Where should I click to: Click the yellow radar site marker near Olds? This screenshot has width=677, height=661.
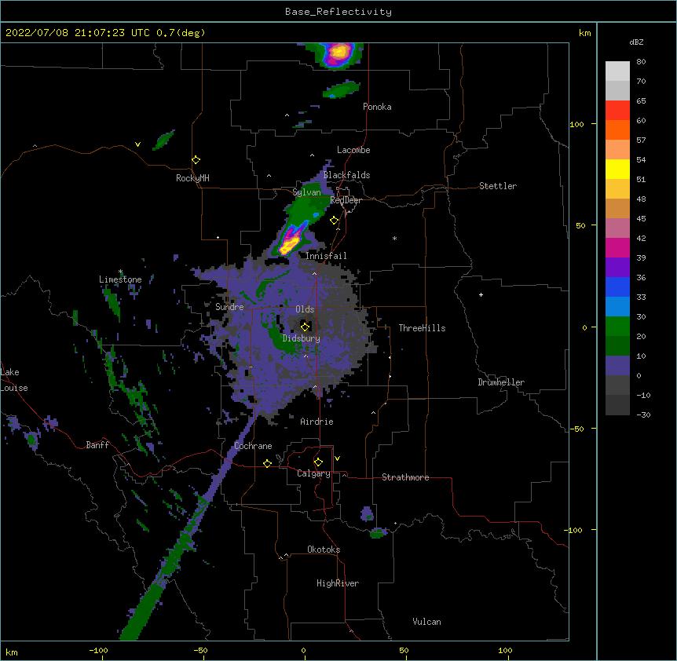[305, 327]
